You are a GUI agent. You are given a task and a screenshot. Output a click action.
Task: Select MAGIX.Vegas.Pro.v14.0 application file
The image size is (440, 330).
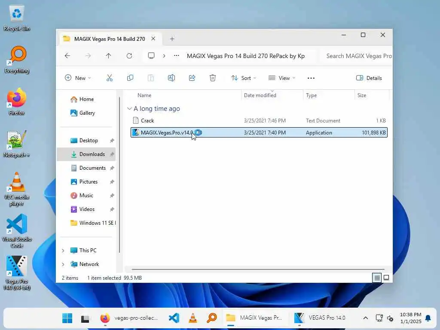click(259, 132)
